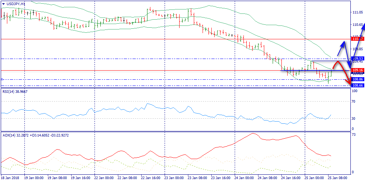
Task: Click the RSI(14) 38.9667 indicator label
Action: point(15,92)
